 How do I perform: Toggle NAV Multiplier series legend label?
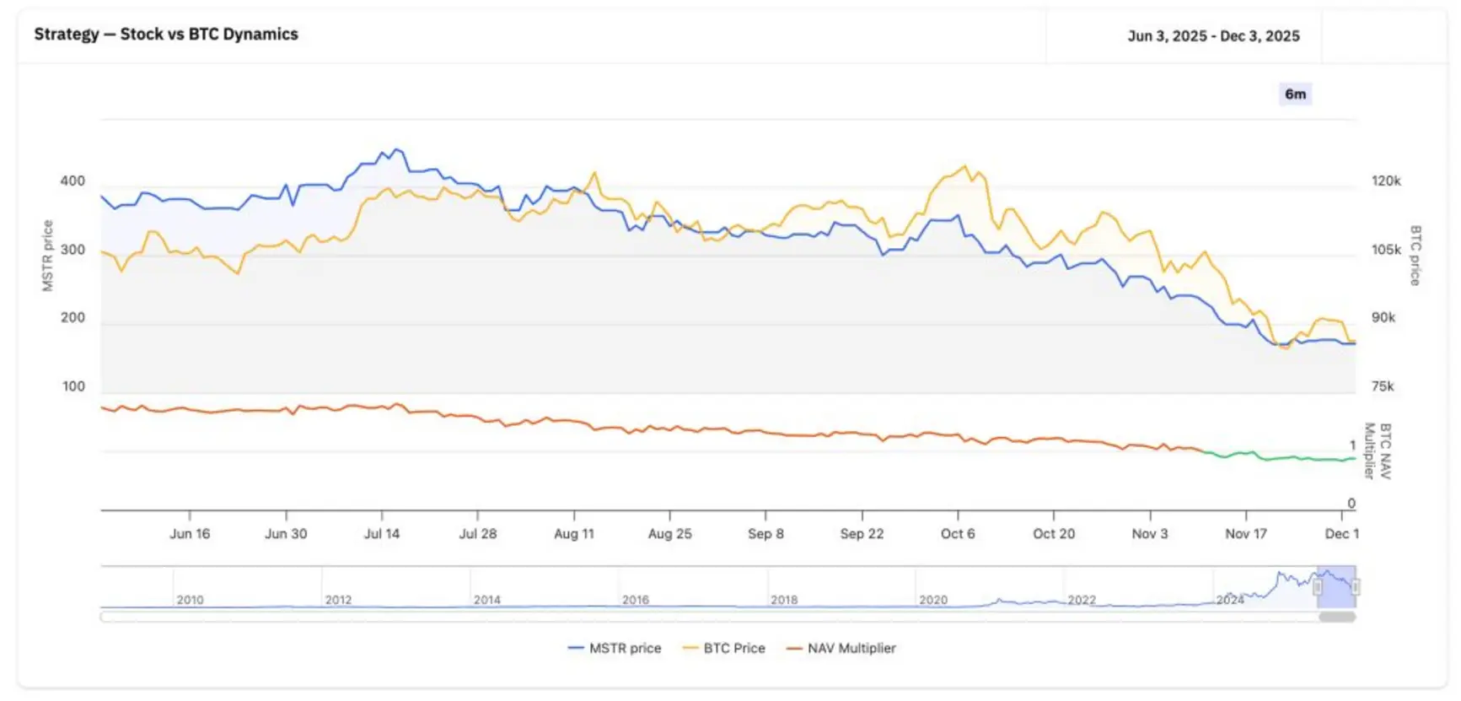[851, 648]
